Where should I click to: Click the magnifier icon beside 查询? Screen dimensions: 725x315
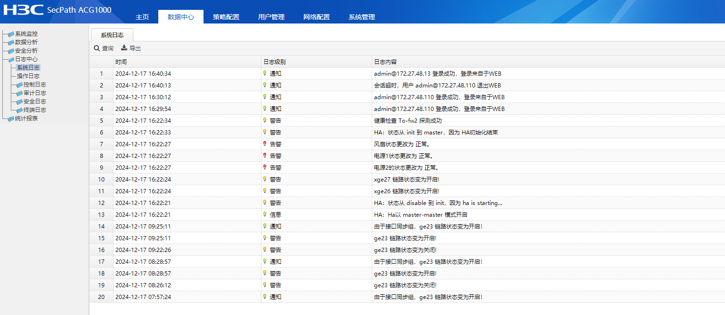click(97, 48)
